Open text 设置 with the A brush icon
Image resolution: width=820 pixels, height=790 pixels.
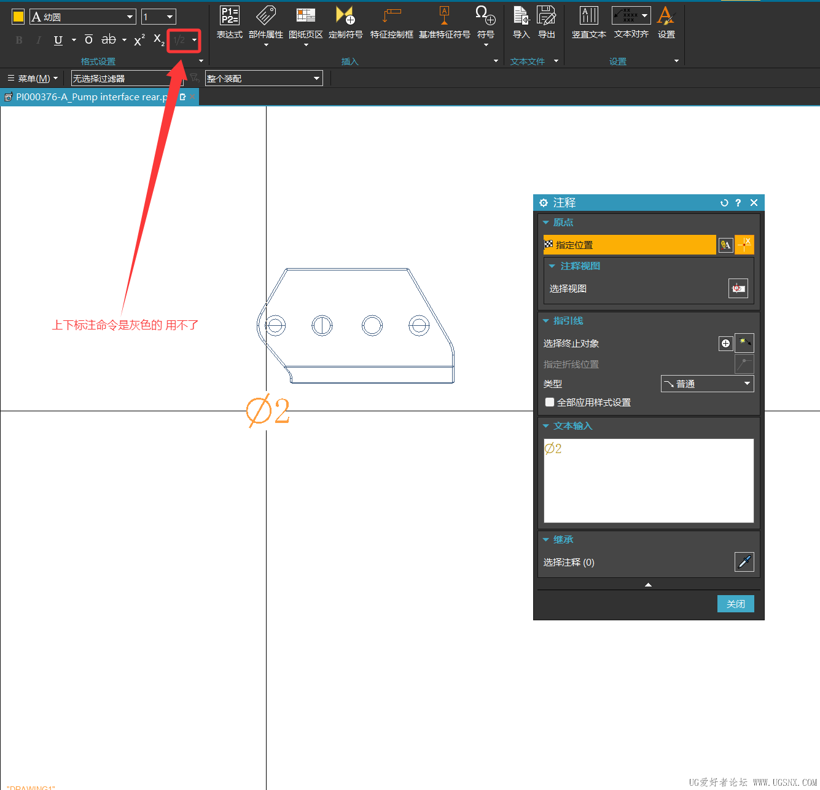pyautogui.click(x=666, y=23)
